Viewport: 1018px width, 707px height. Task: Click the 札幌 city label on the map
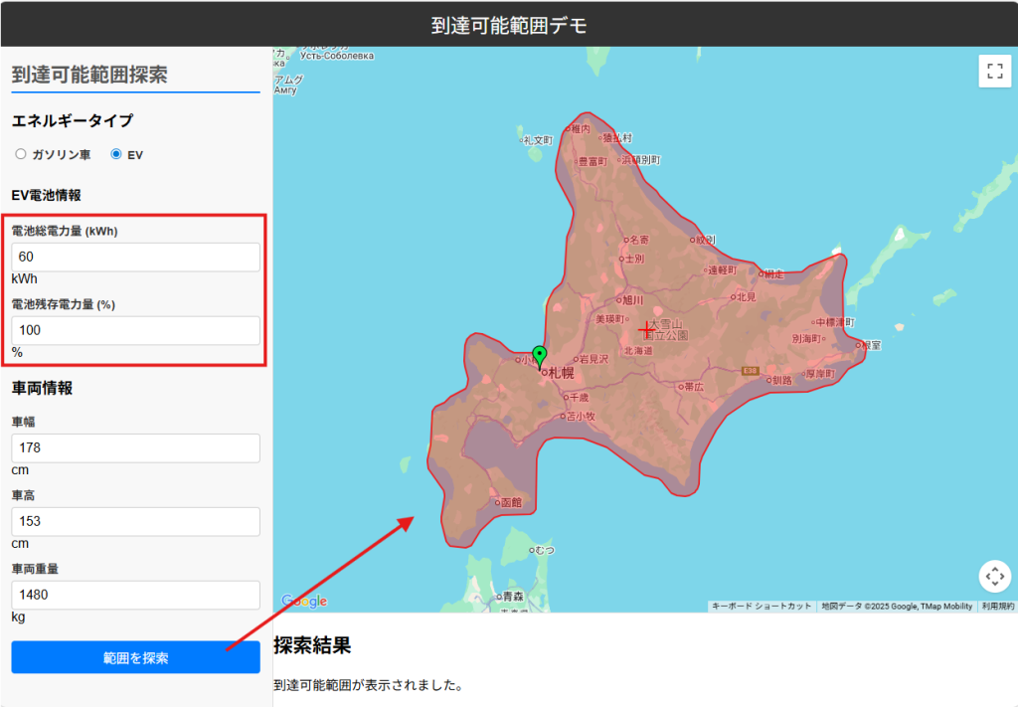pos(561,373)
